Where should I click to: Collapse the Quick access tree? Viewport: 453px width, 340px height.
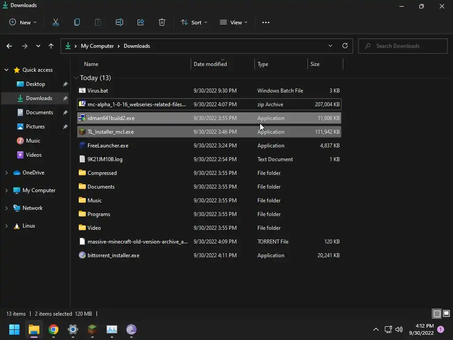coord(6,70)
